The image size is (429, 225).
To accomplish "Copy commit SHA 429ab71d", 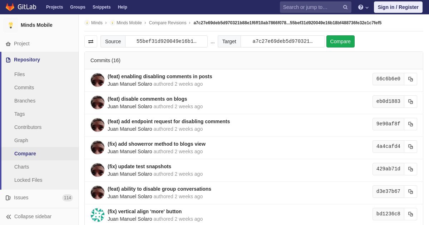I will click(410, 169).
